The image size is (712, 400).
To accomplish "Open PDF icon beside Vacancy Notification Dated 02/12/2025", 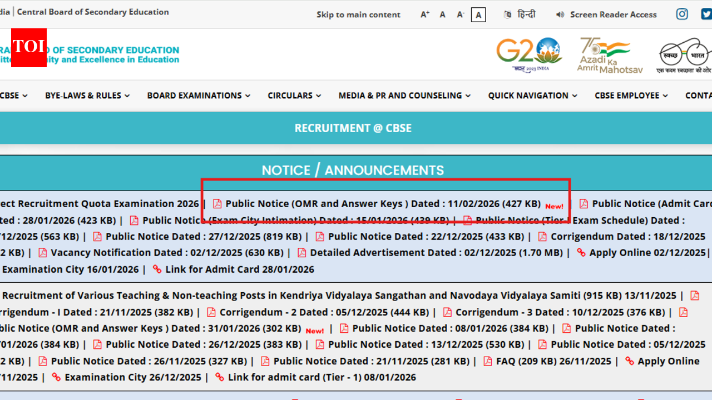I will click(x=43, y=252).
